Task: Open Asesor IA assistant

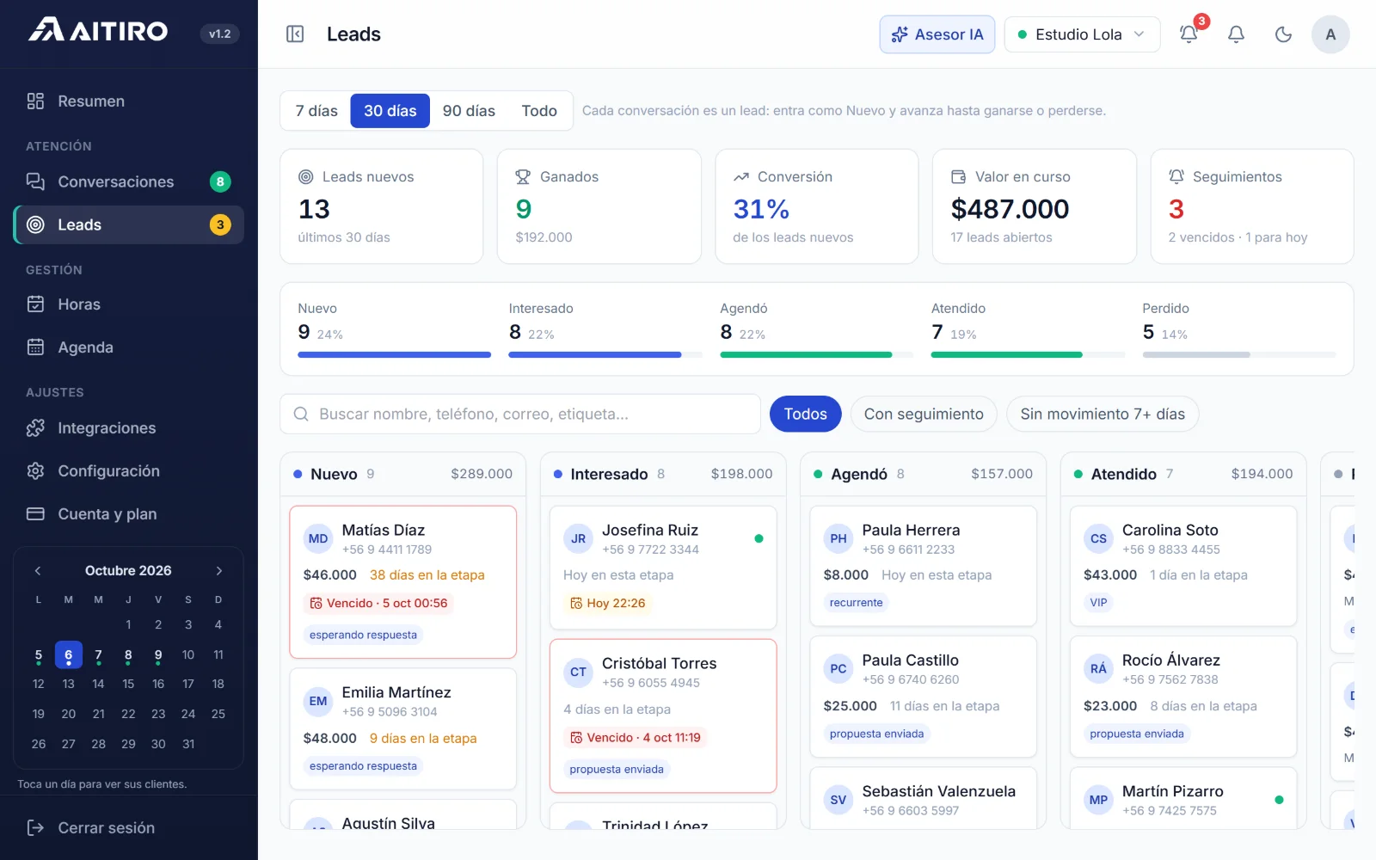Action: click(x=937, y=34)
